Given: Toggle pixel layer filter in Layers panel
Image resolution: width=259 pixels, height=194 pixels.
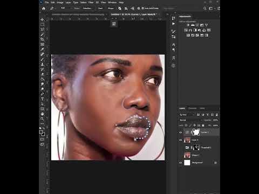Looking at the screenshot, I should 198,115.
